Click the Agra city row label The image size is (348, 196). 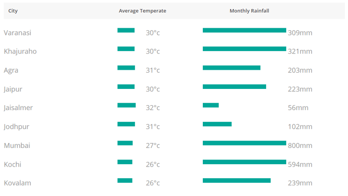(x=11, y=70)
